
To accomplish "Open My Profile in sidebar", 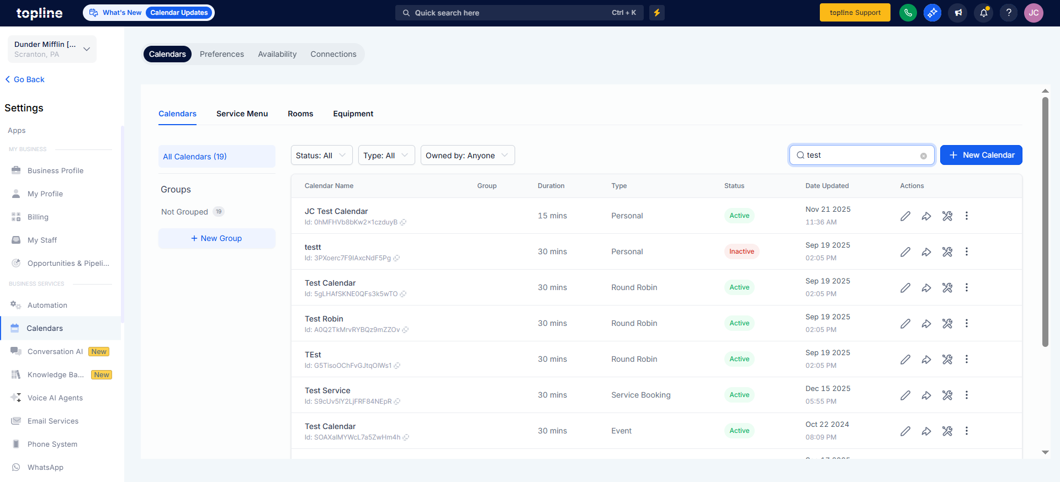I will pos(45,194).
